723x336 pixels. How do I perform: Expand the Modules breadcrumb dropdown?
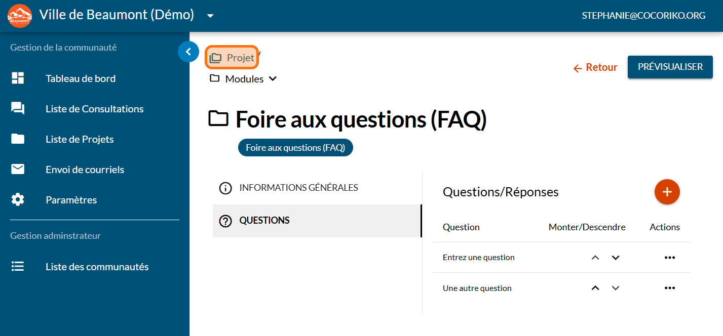pyautogui.click(x=273, y=79)
